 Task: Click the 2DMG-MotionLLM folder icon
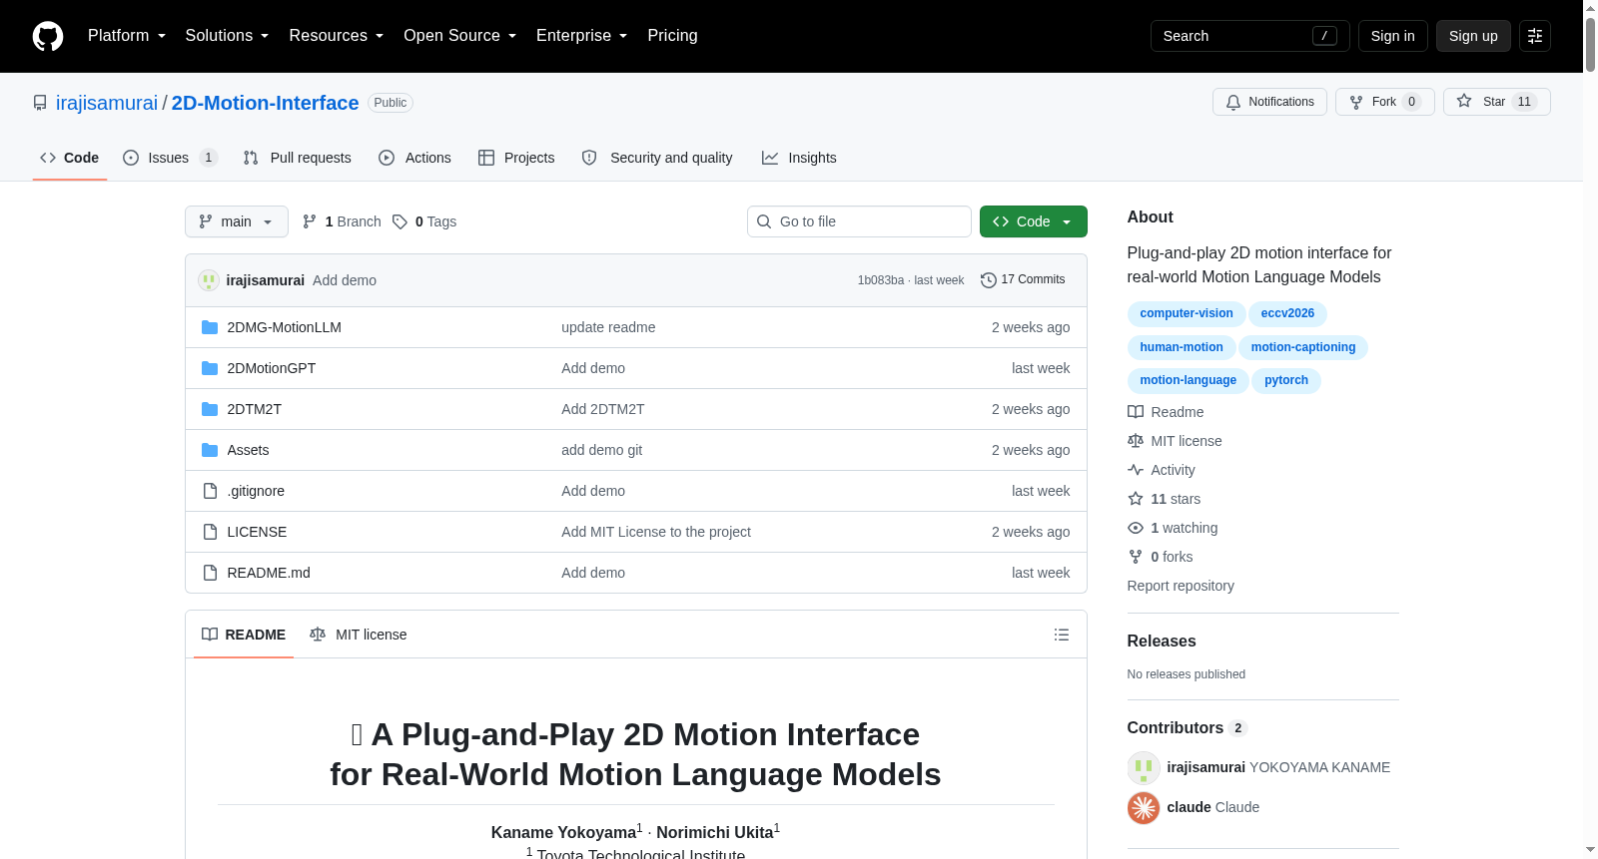(210, 327)
